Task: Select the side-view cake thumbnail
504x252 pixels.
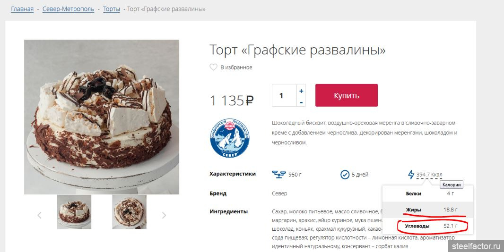Action: [x=74, y=212]
